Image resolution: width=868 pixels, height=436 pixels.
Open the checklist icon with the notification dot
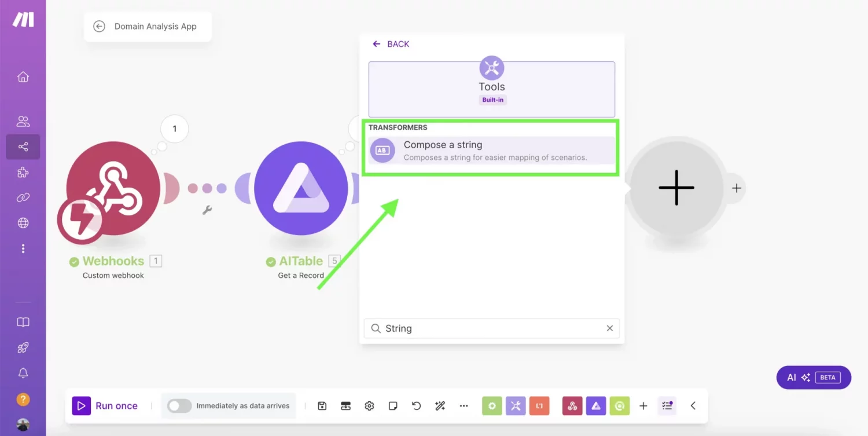(667, 406)
